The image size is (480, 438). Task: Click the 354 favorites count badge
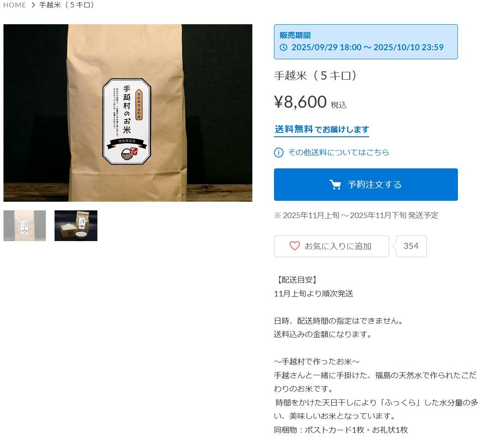pyautogui.click(x=411, y=246)
